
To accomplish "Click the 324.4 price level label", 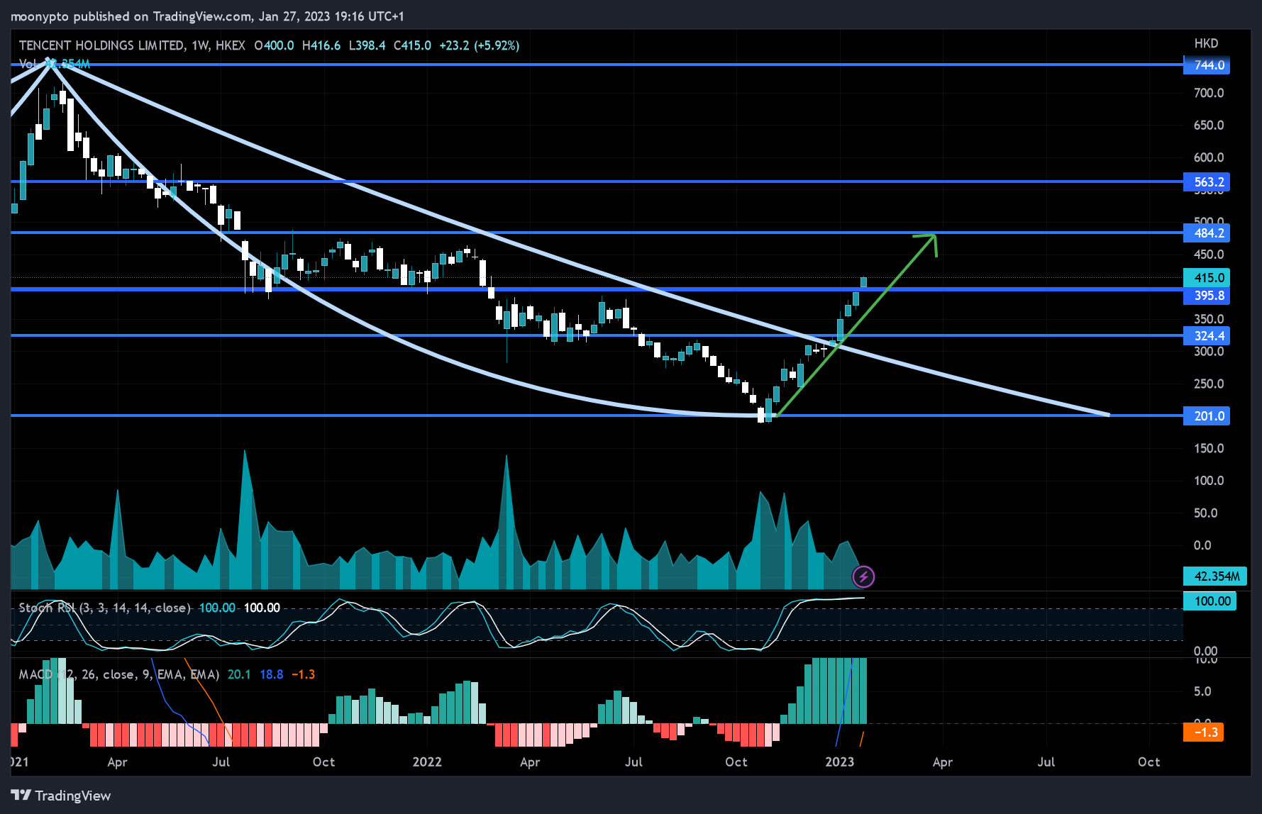I will [x=1207, y=336].
